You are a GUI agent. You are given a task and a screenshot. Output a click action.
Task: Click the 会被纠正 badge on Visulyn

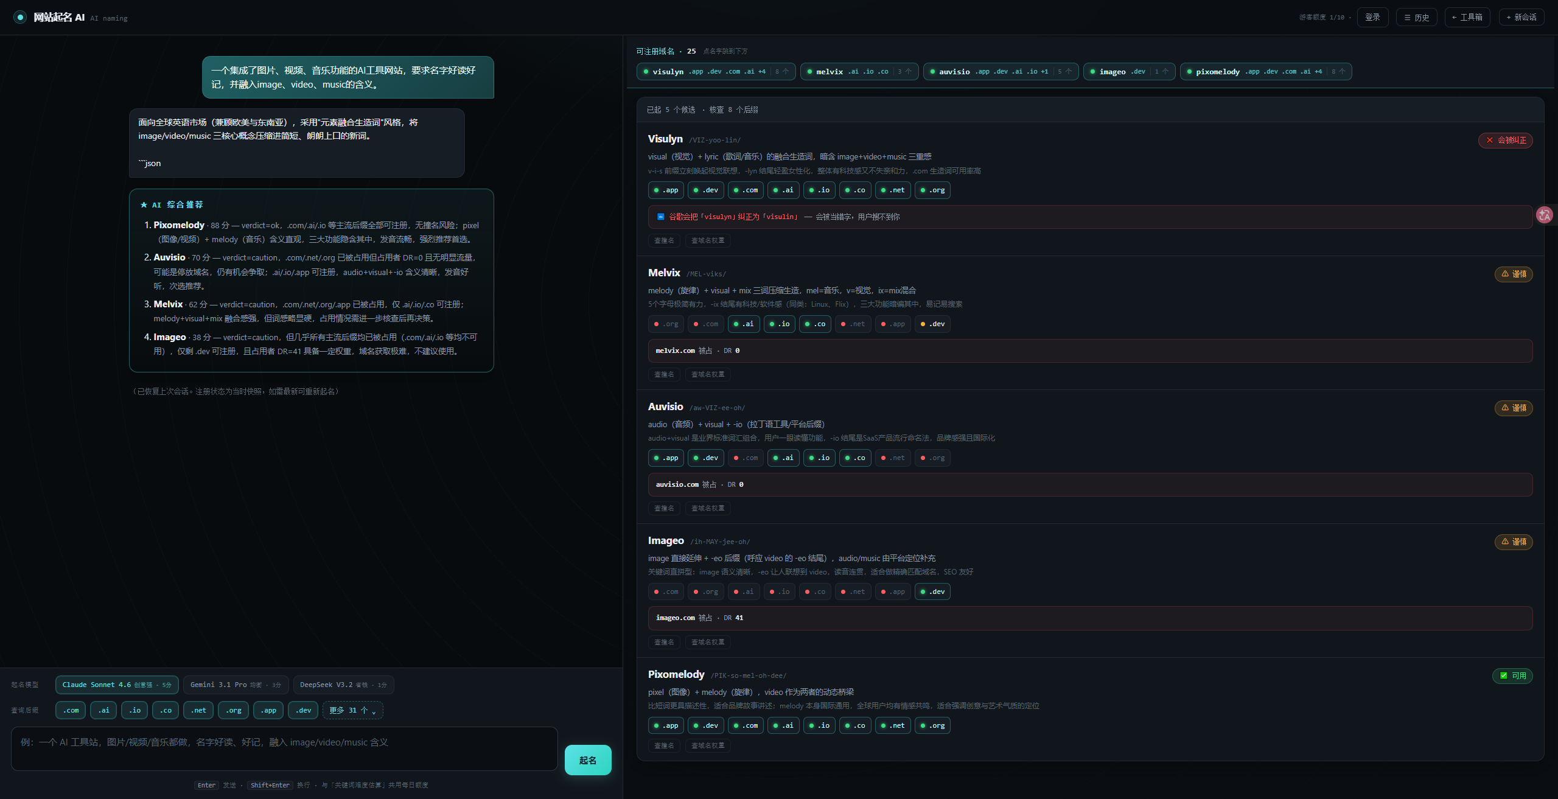tap(1506, 141)
